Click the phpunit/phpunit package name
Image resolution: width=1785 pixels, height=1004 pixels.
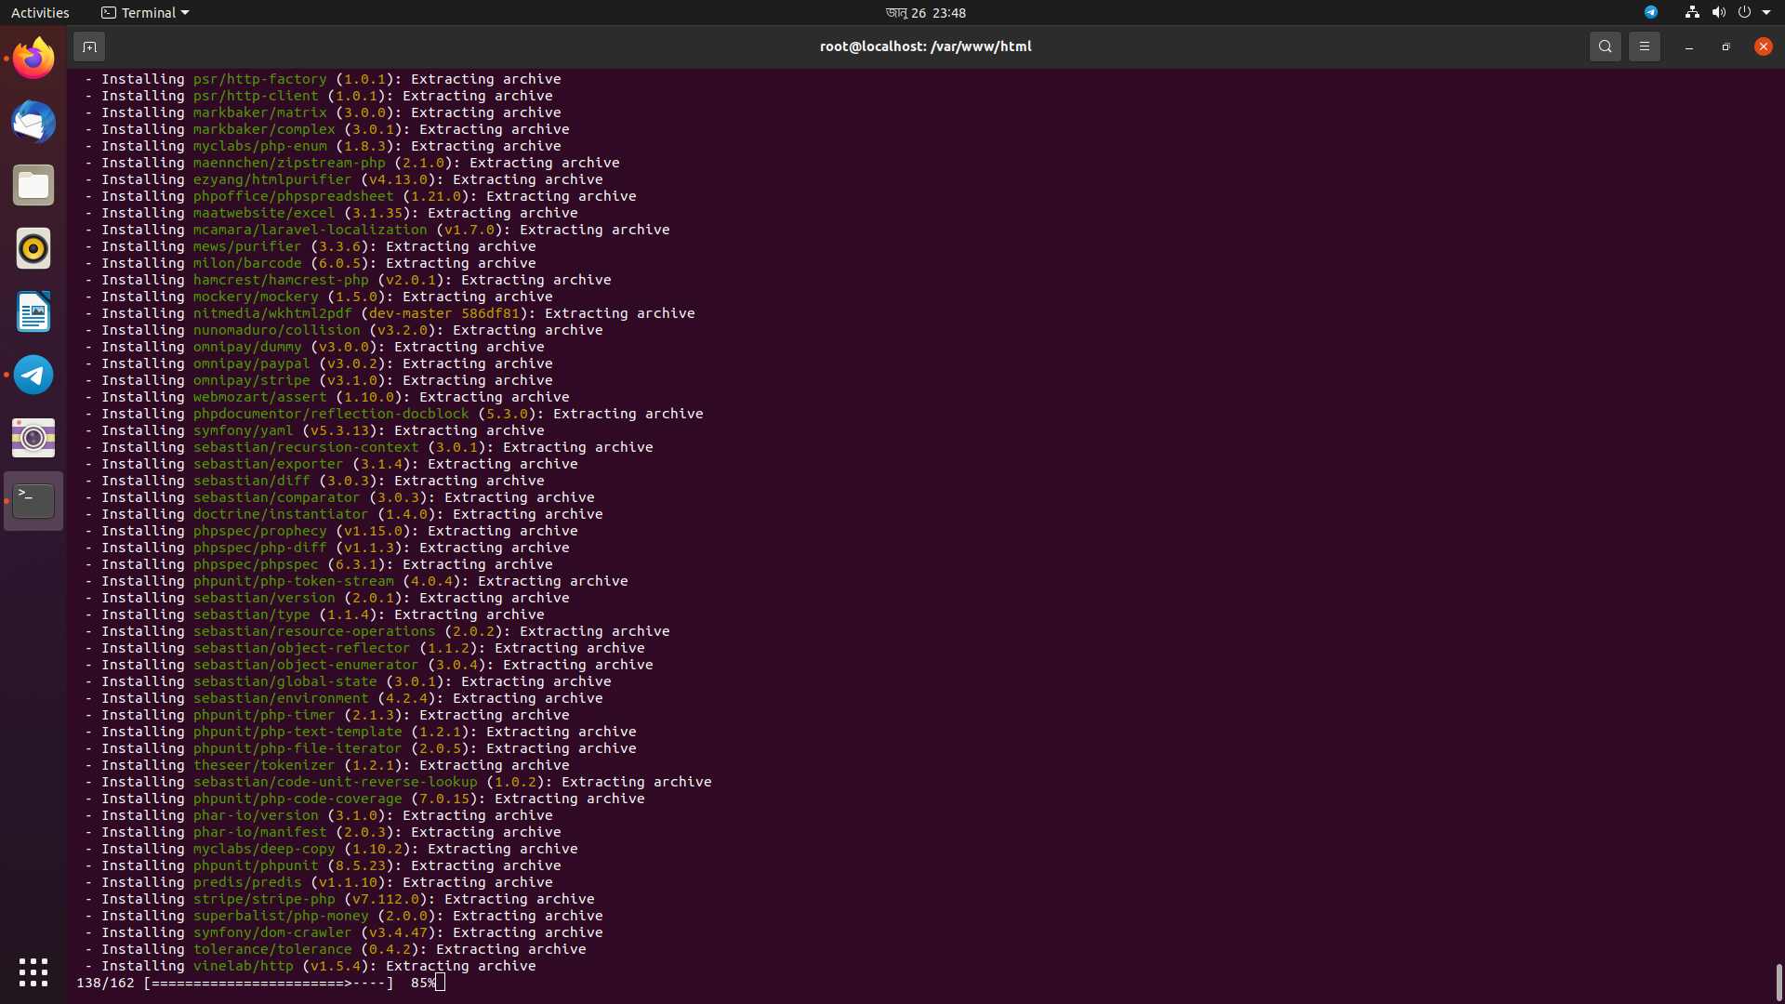(256, 865)
